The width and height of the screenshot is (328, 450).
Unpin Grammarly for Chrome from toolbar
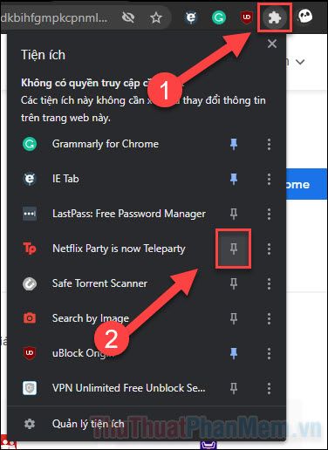point(234,144)
